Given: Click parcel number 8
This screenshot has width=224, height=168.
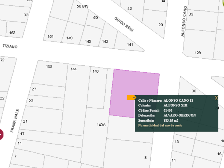Looking at the screenshot, I should click(x=145, y=158).
